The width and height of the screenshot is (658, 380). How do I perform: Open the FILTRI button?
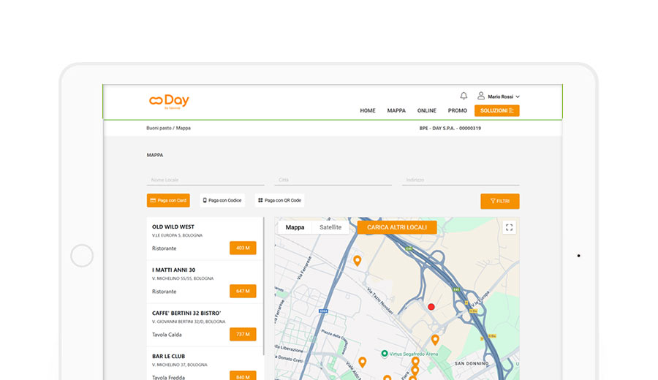click(x=500, y=201)
